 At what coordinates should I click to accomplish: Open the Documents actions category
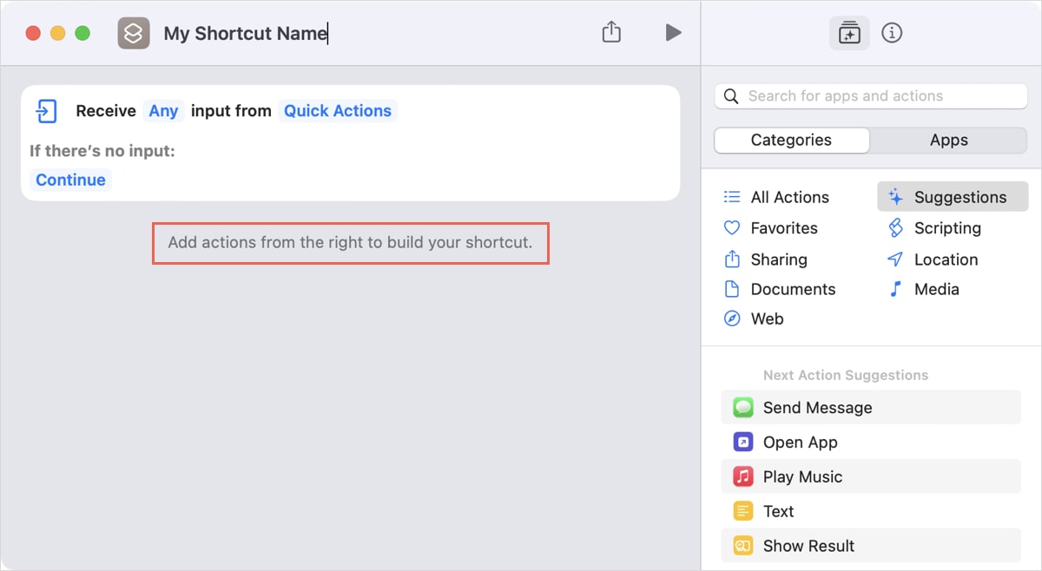(x=793, y=289)
